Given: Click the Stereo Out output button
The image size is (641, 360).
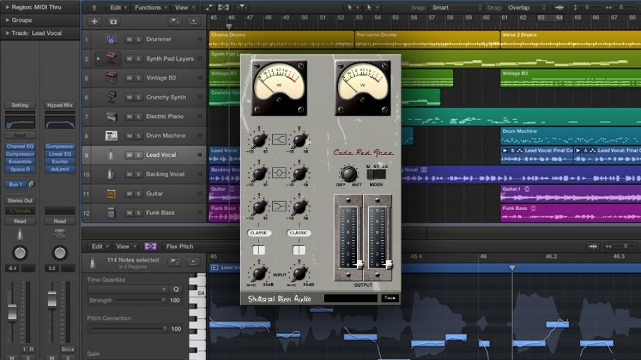Looking at the screenshot, I should [x=20, y=201].
